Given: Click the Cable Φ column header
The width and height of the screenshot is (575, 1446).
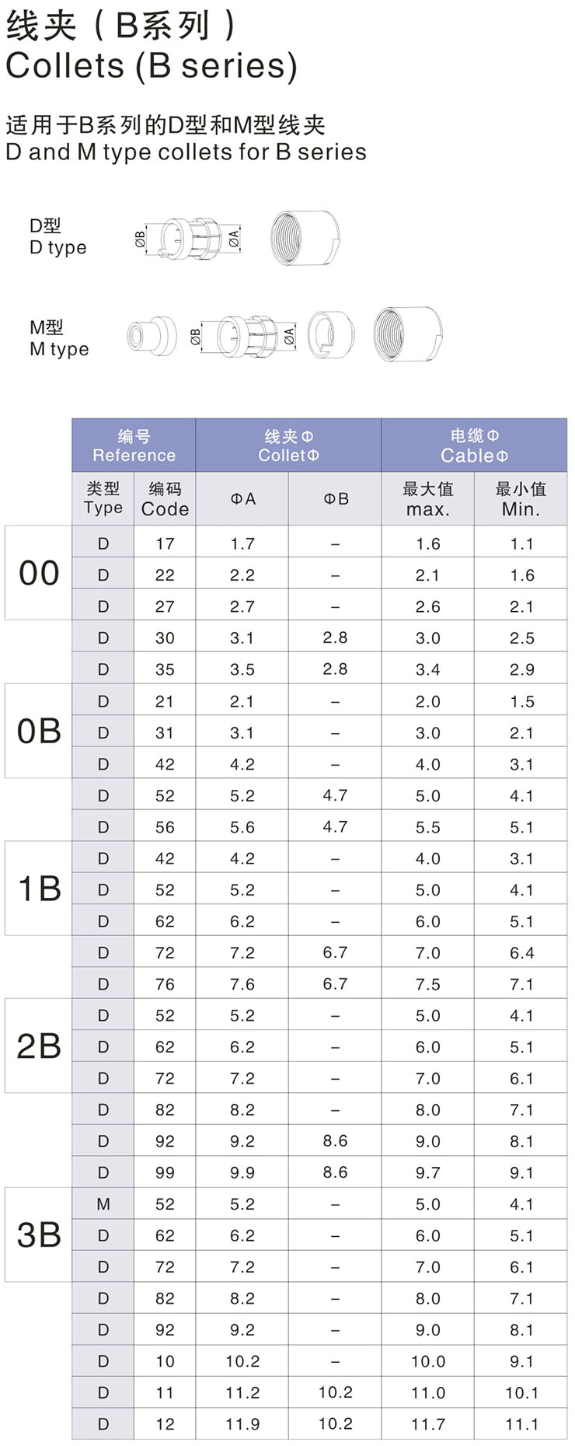Looking at the screenshot, I should 474,445.
